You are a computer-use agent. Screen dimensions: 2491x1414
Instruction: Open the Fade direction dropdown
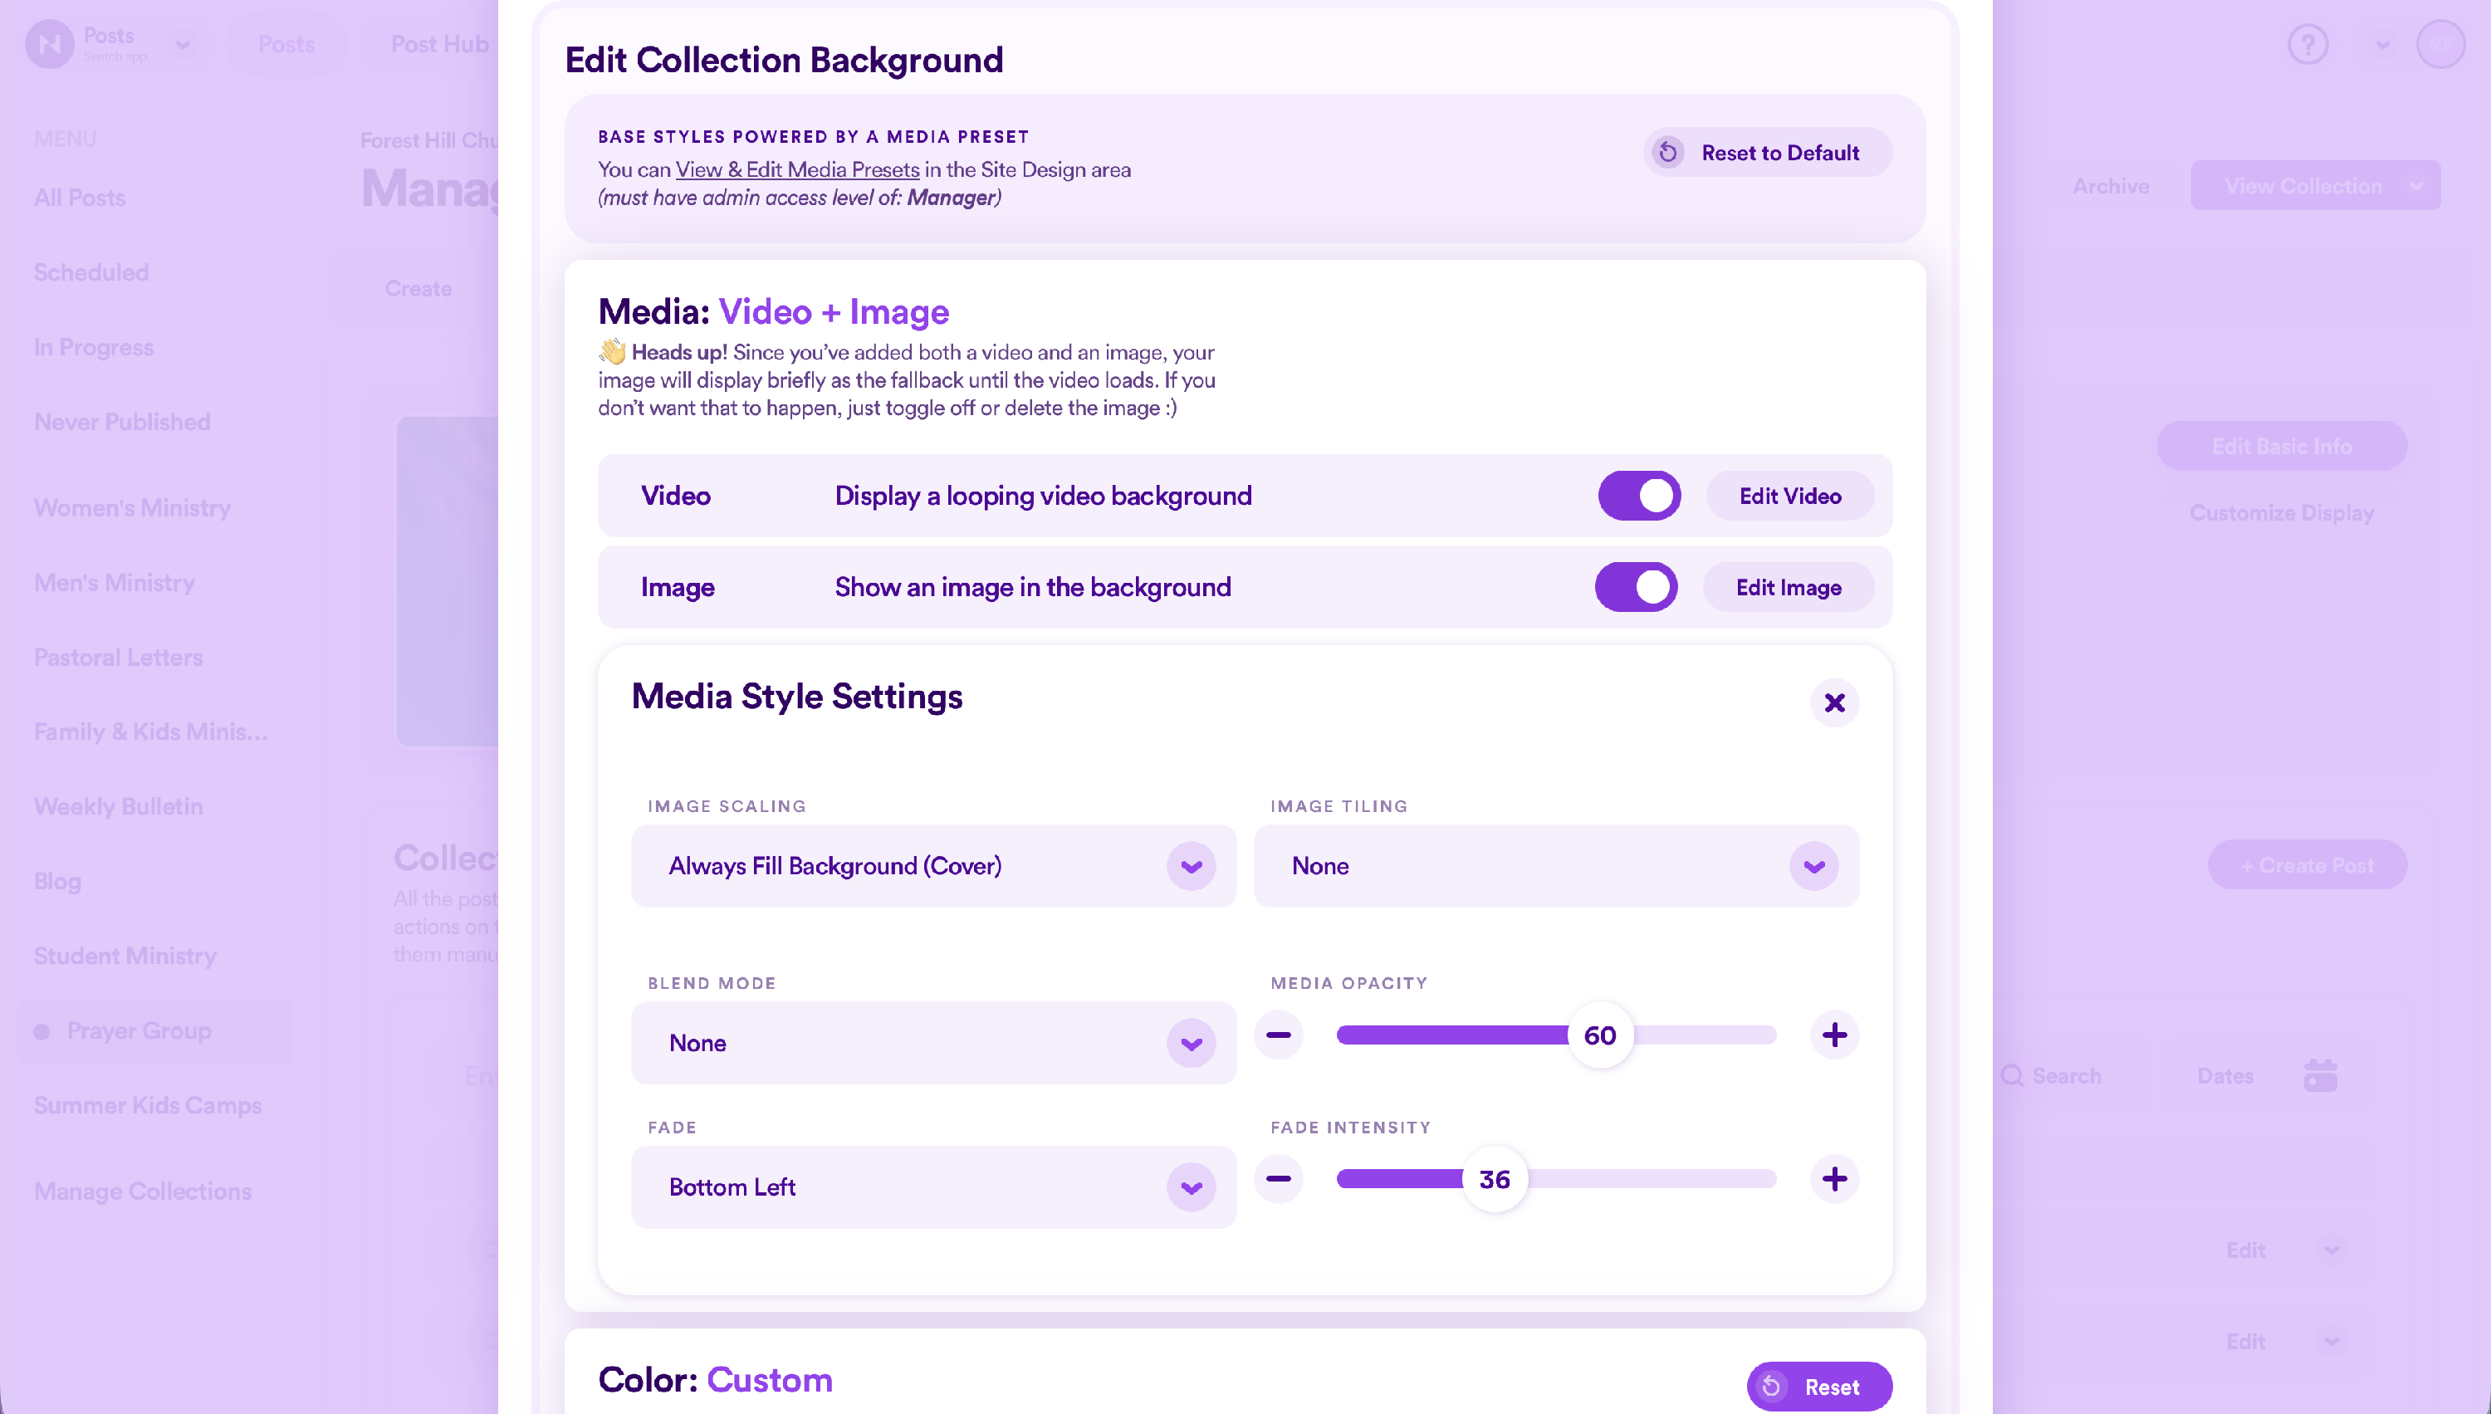[933, 1186]
